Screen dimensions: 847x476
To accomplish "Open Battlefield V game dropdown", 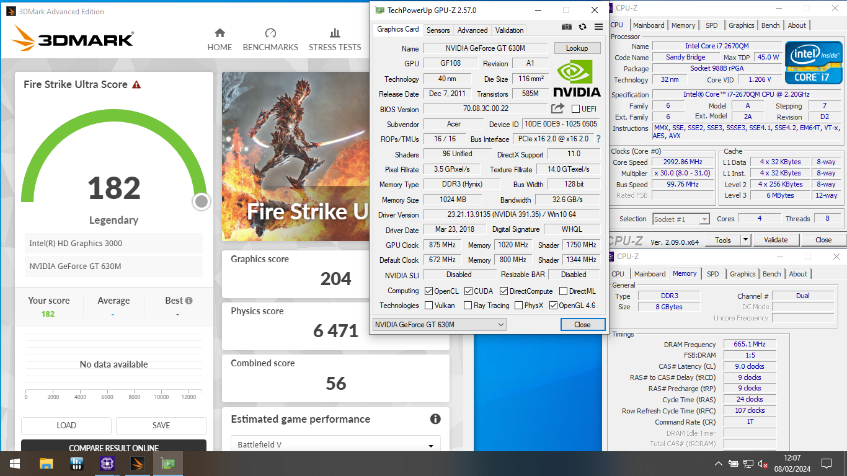I will (335, 445).
